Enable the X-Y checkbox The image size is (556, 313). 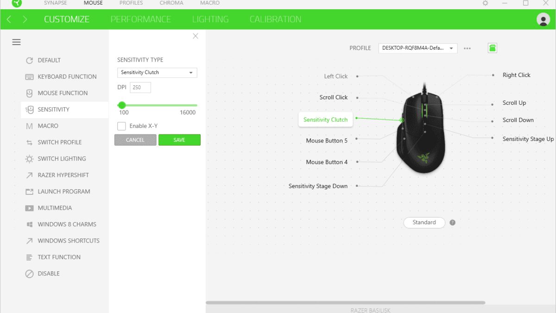121,126
